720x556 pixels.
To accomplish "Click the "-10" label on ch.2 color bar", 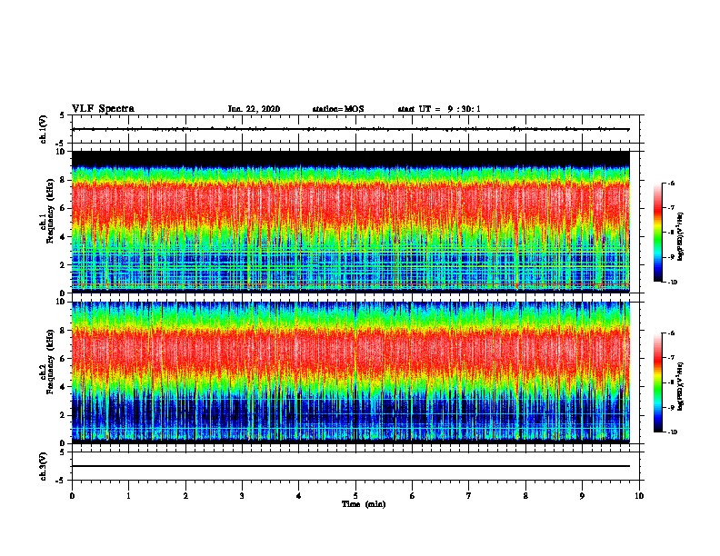I will point(672,432).
